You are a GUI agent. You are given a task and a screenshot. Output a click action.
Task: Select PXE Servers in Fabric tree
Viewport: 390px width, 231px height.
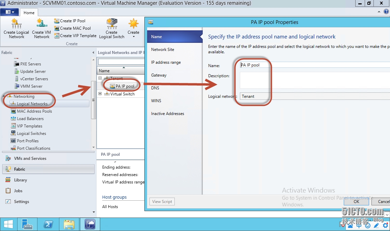[30, 64]
